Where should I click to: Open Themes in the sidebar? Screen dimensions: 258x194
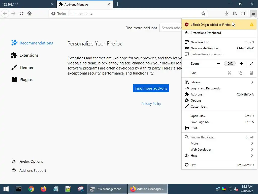(22, 67)
